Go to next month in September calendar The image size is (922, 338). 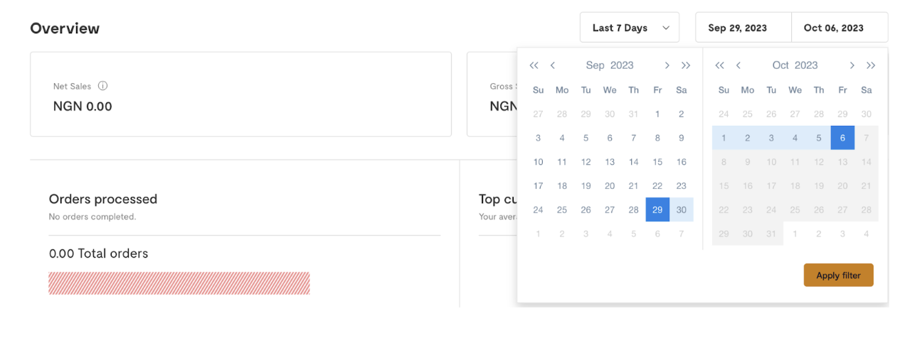click(667, 65)
